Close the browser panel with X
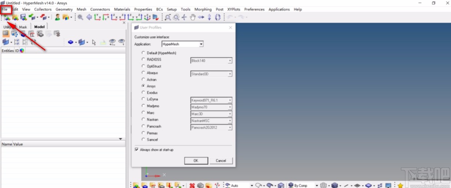451x188 pixels. (124, 23)
